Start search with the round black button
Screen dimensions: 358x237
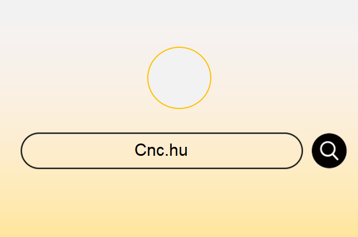click(x=329, y=151)
